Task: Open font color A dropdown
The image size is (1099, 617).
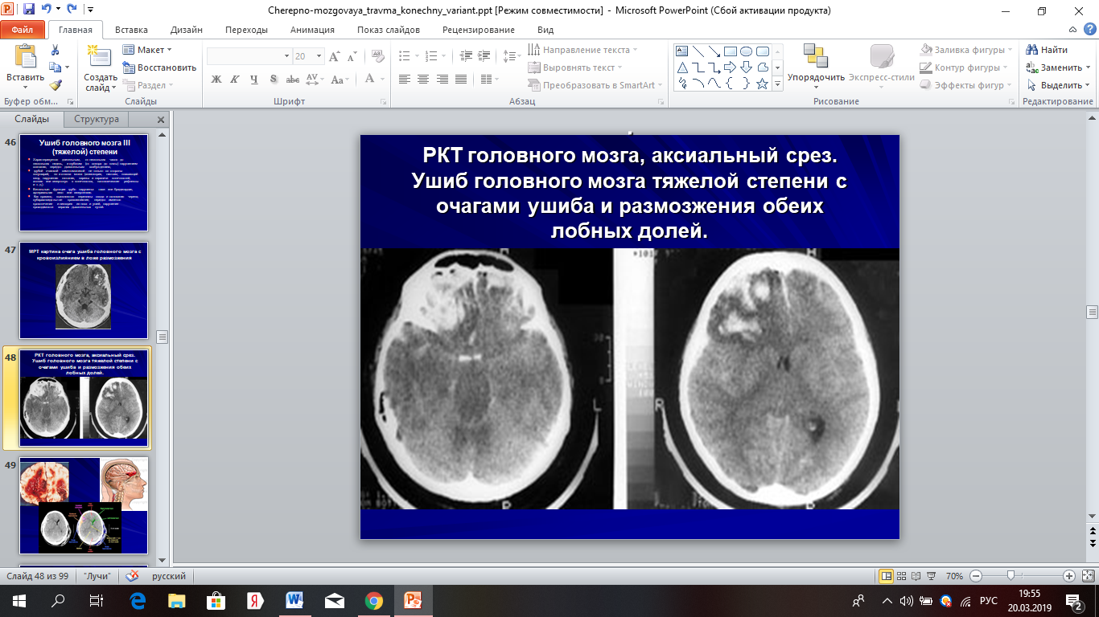Action: click(383, 79)
